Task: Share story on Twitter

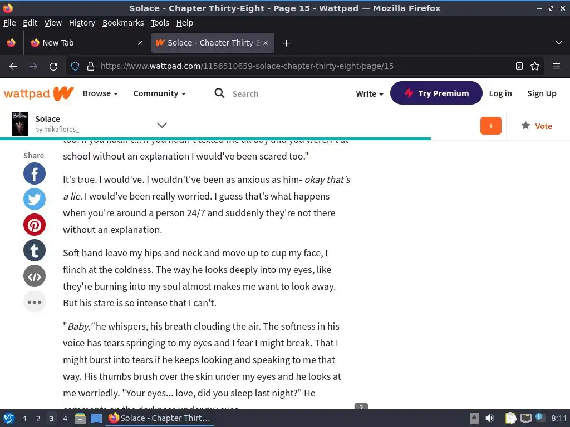Action: click(x=34, y=200)
